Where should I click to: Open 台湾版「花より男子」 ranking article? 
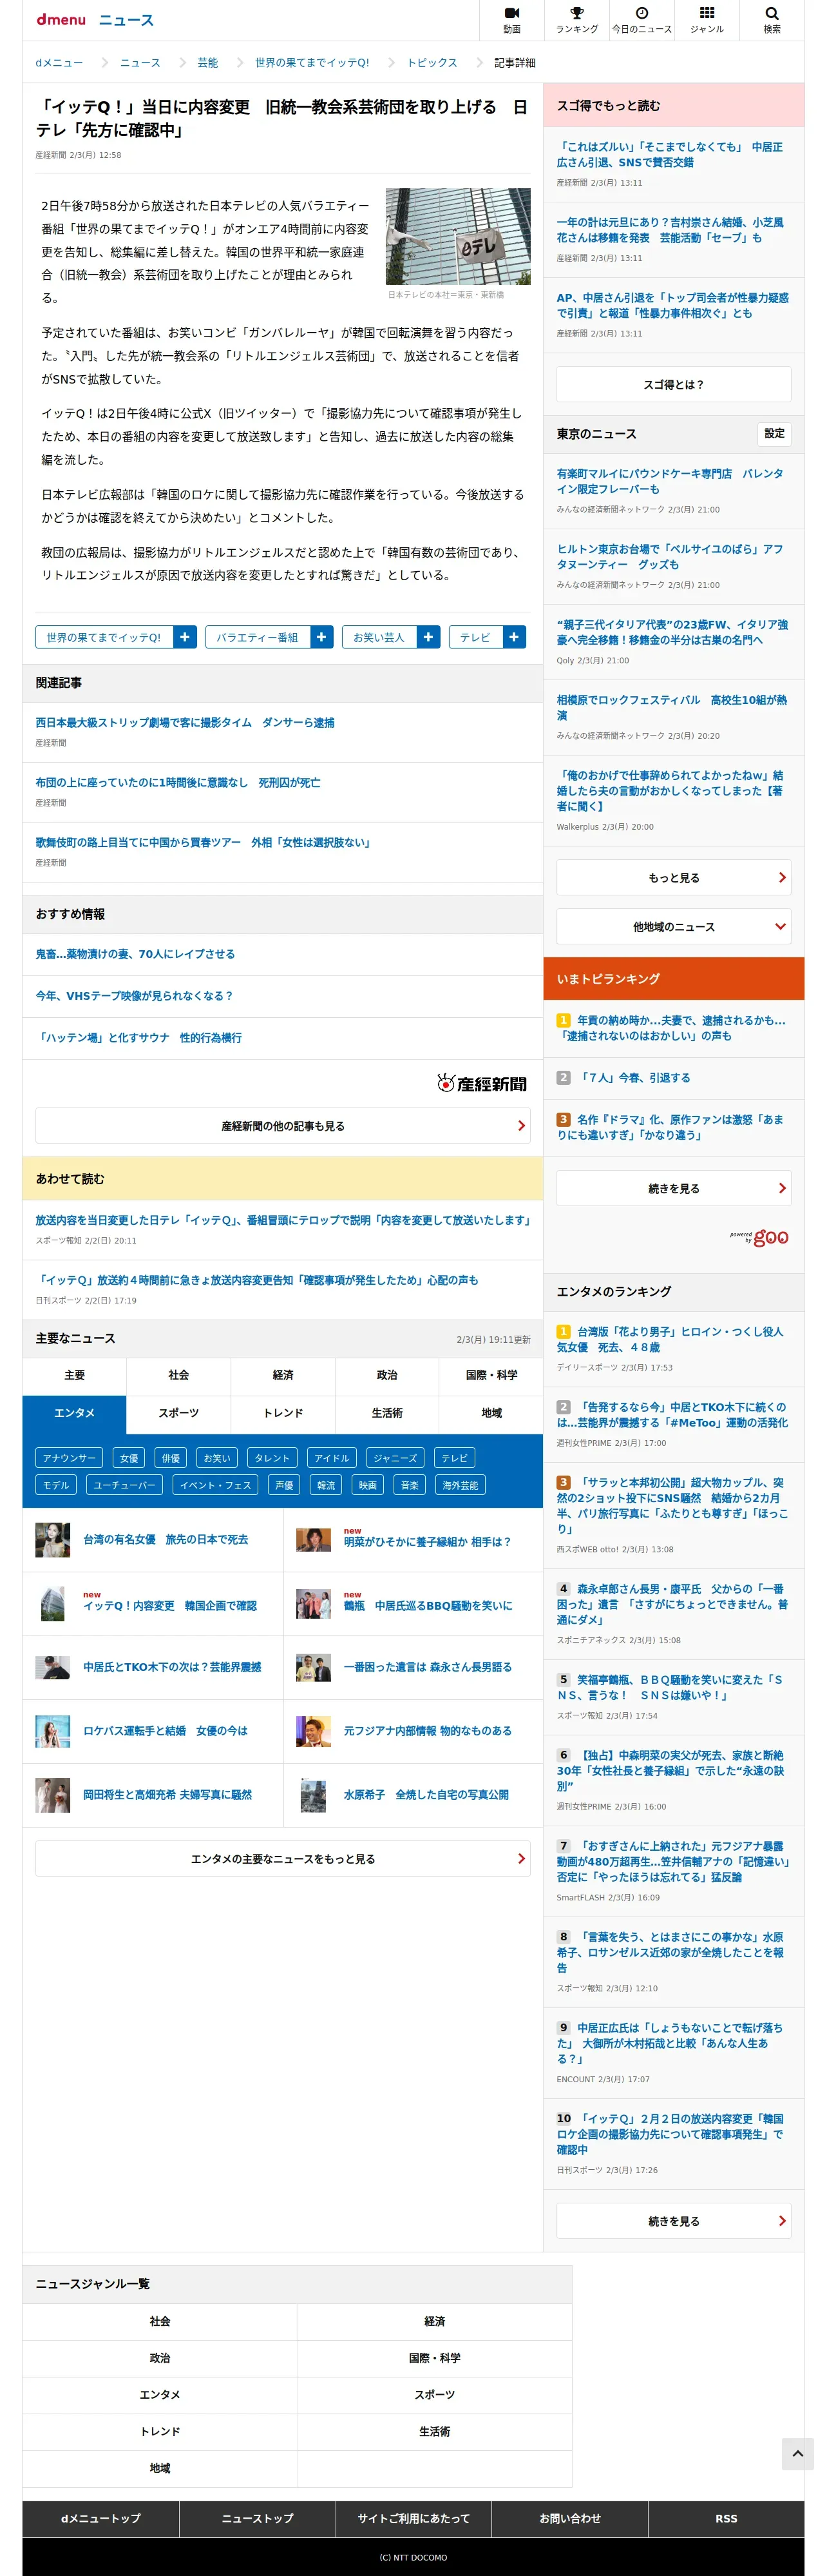pos(670,1339)
